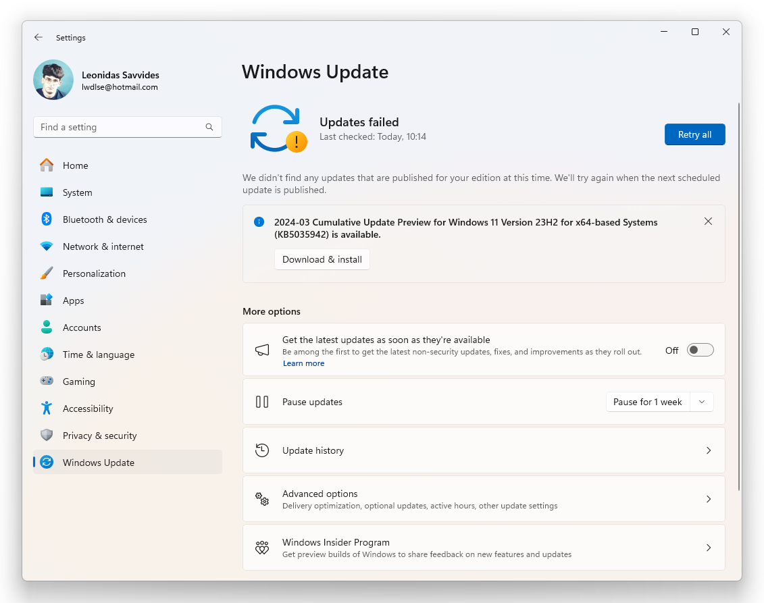Click the Windows Insider Program hearts icon
This screenshot has width=764, height=603.
coord(262,548)
